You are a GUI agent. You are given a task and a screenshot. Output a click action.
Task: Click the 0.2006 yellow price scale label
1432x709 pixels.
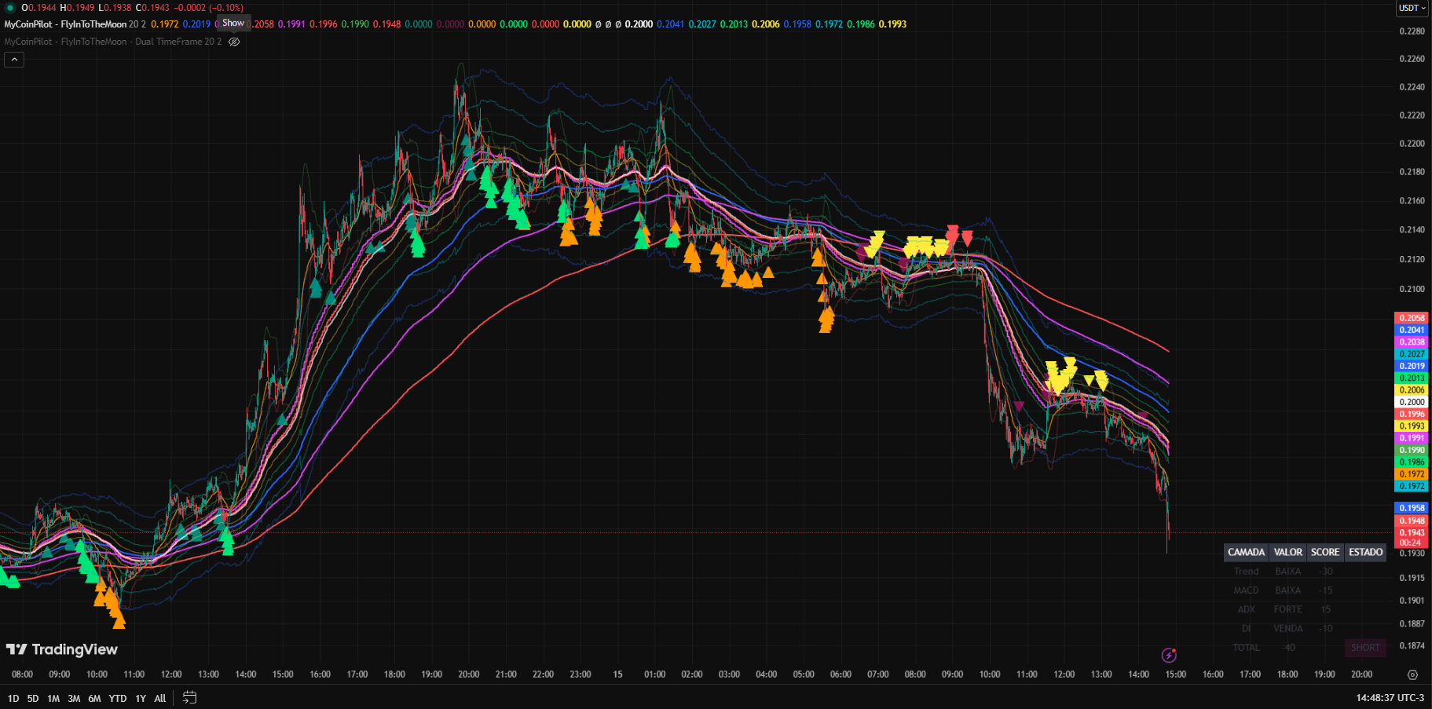1412,389
